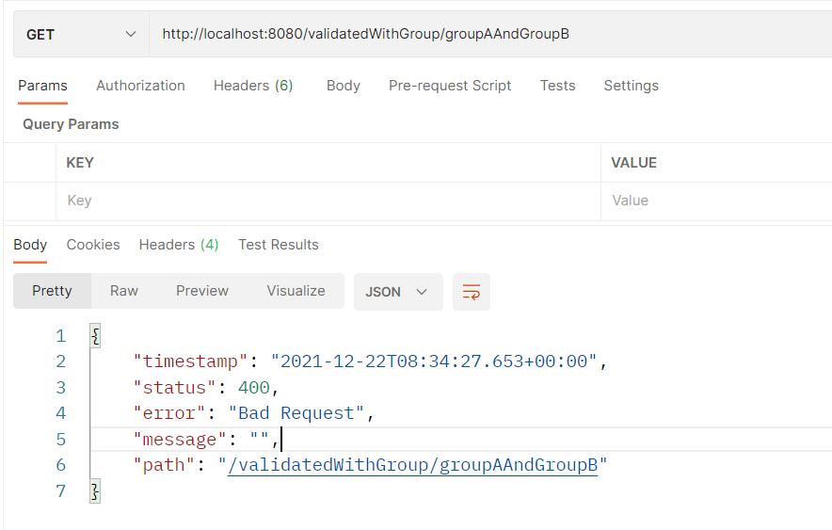Follow the /validatedWithGroup/groupAAndGroupB path link

click(413, 465)
